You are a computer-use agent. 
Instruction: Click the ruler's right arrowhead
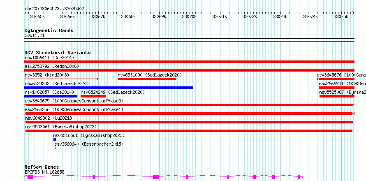pyautogui.click(x=353, y=13)
